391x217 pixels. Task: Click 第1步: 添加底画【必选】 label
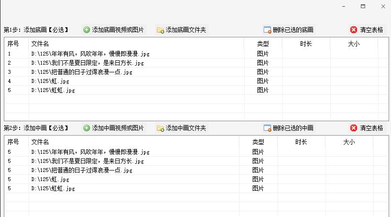pyautogui.click(x=36, y=30)
